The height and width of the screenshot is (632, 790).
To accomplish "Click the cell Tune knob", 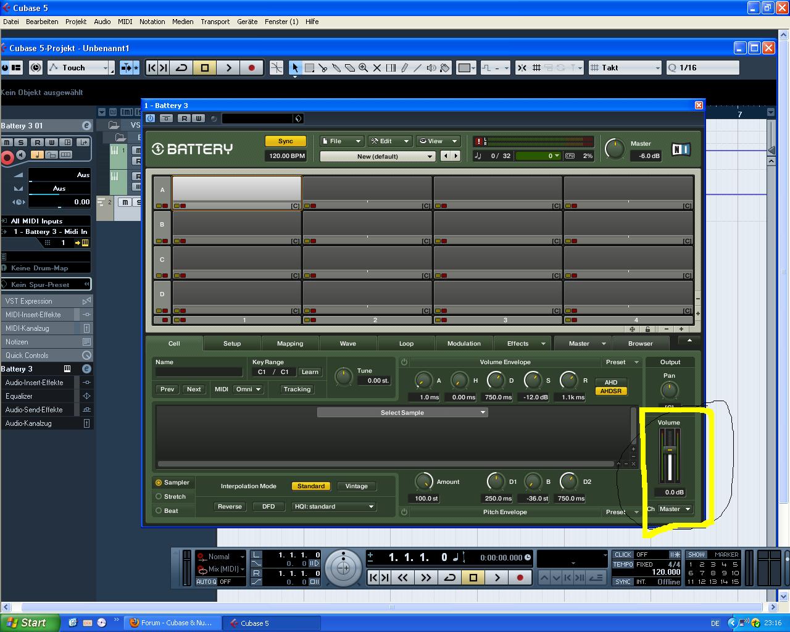I will pos(343,376).
